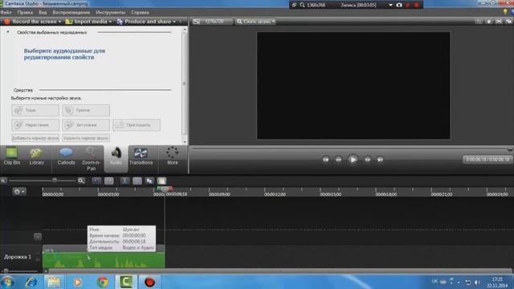The height and width of the screenshot is (289, 514).
Task: Click the timeline Redo icon
Action: coord(109,181)
